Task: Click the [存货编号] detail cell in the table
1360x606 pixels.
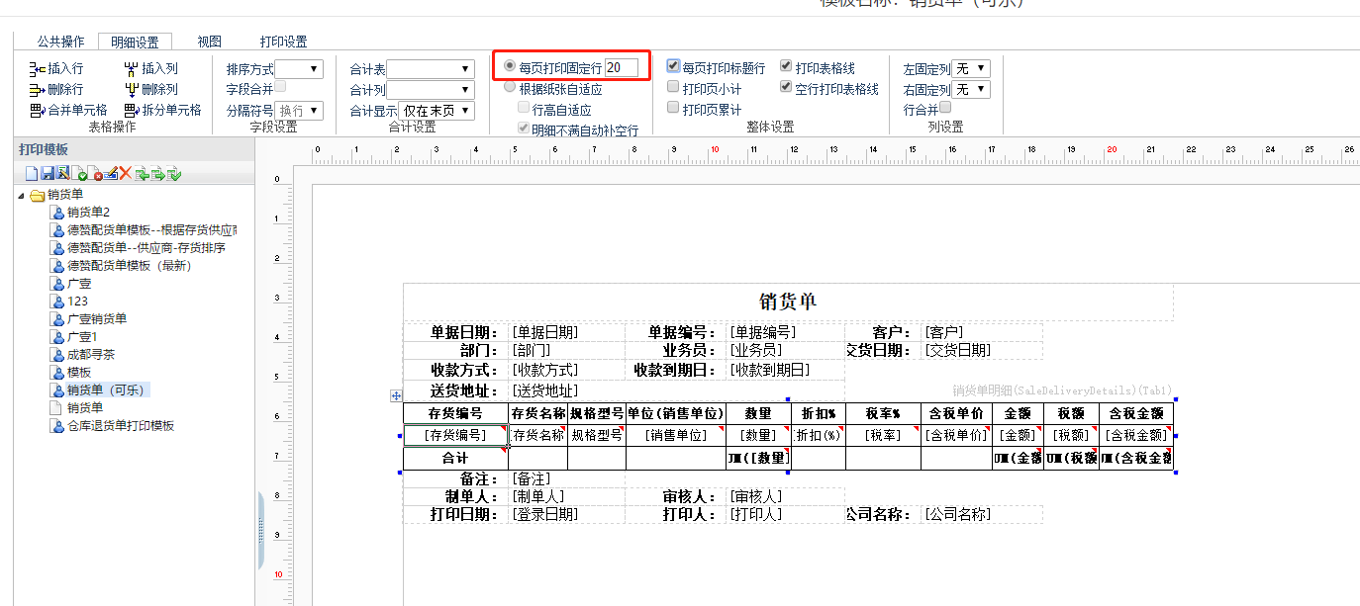Action: [455, 434]
